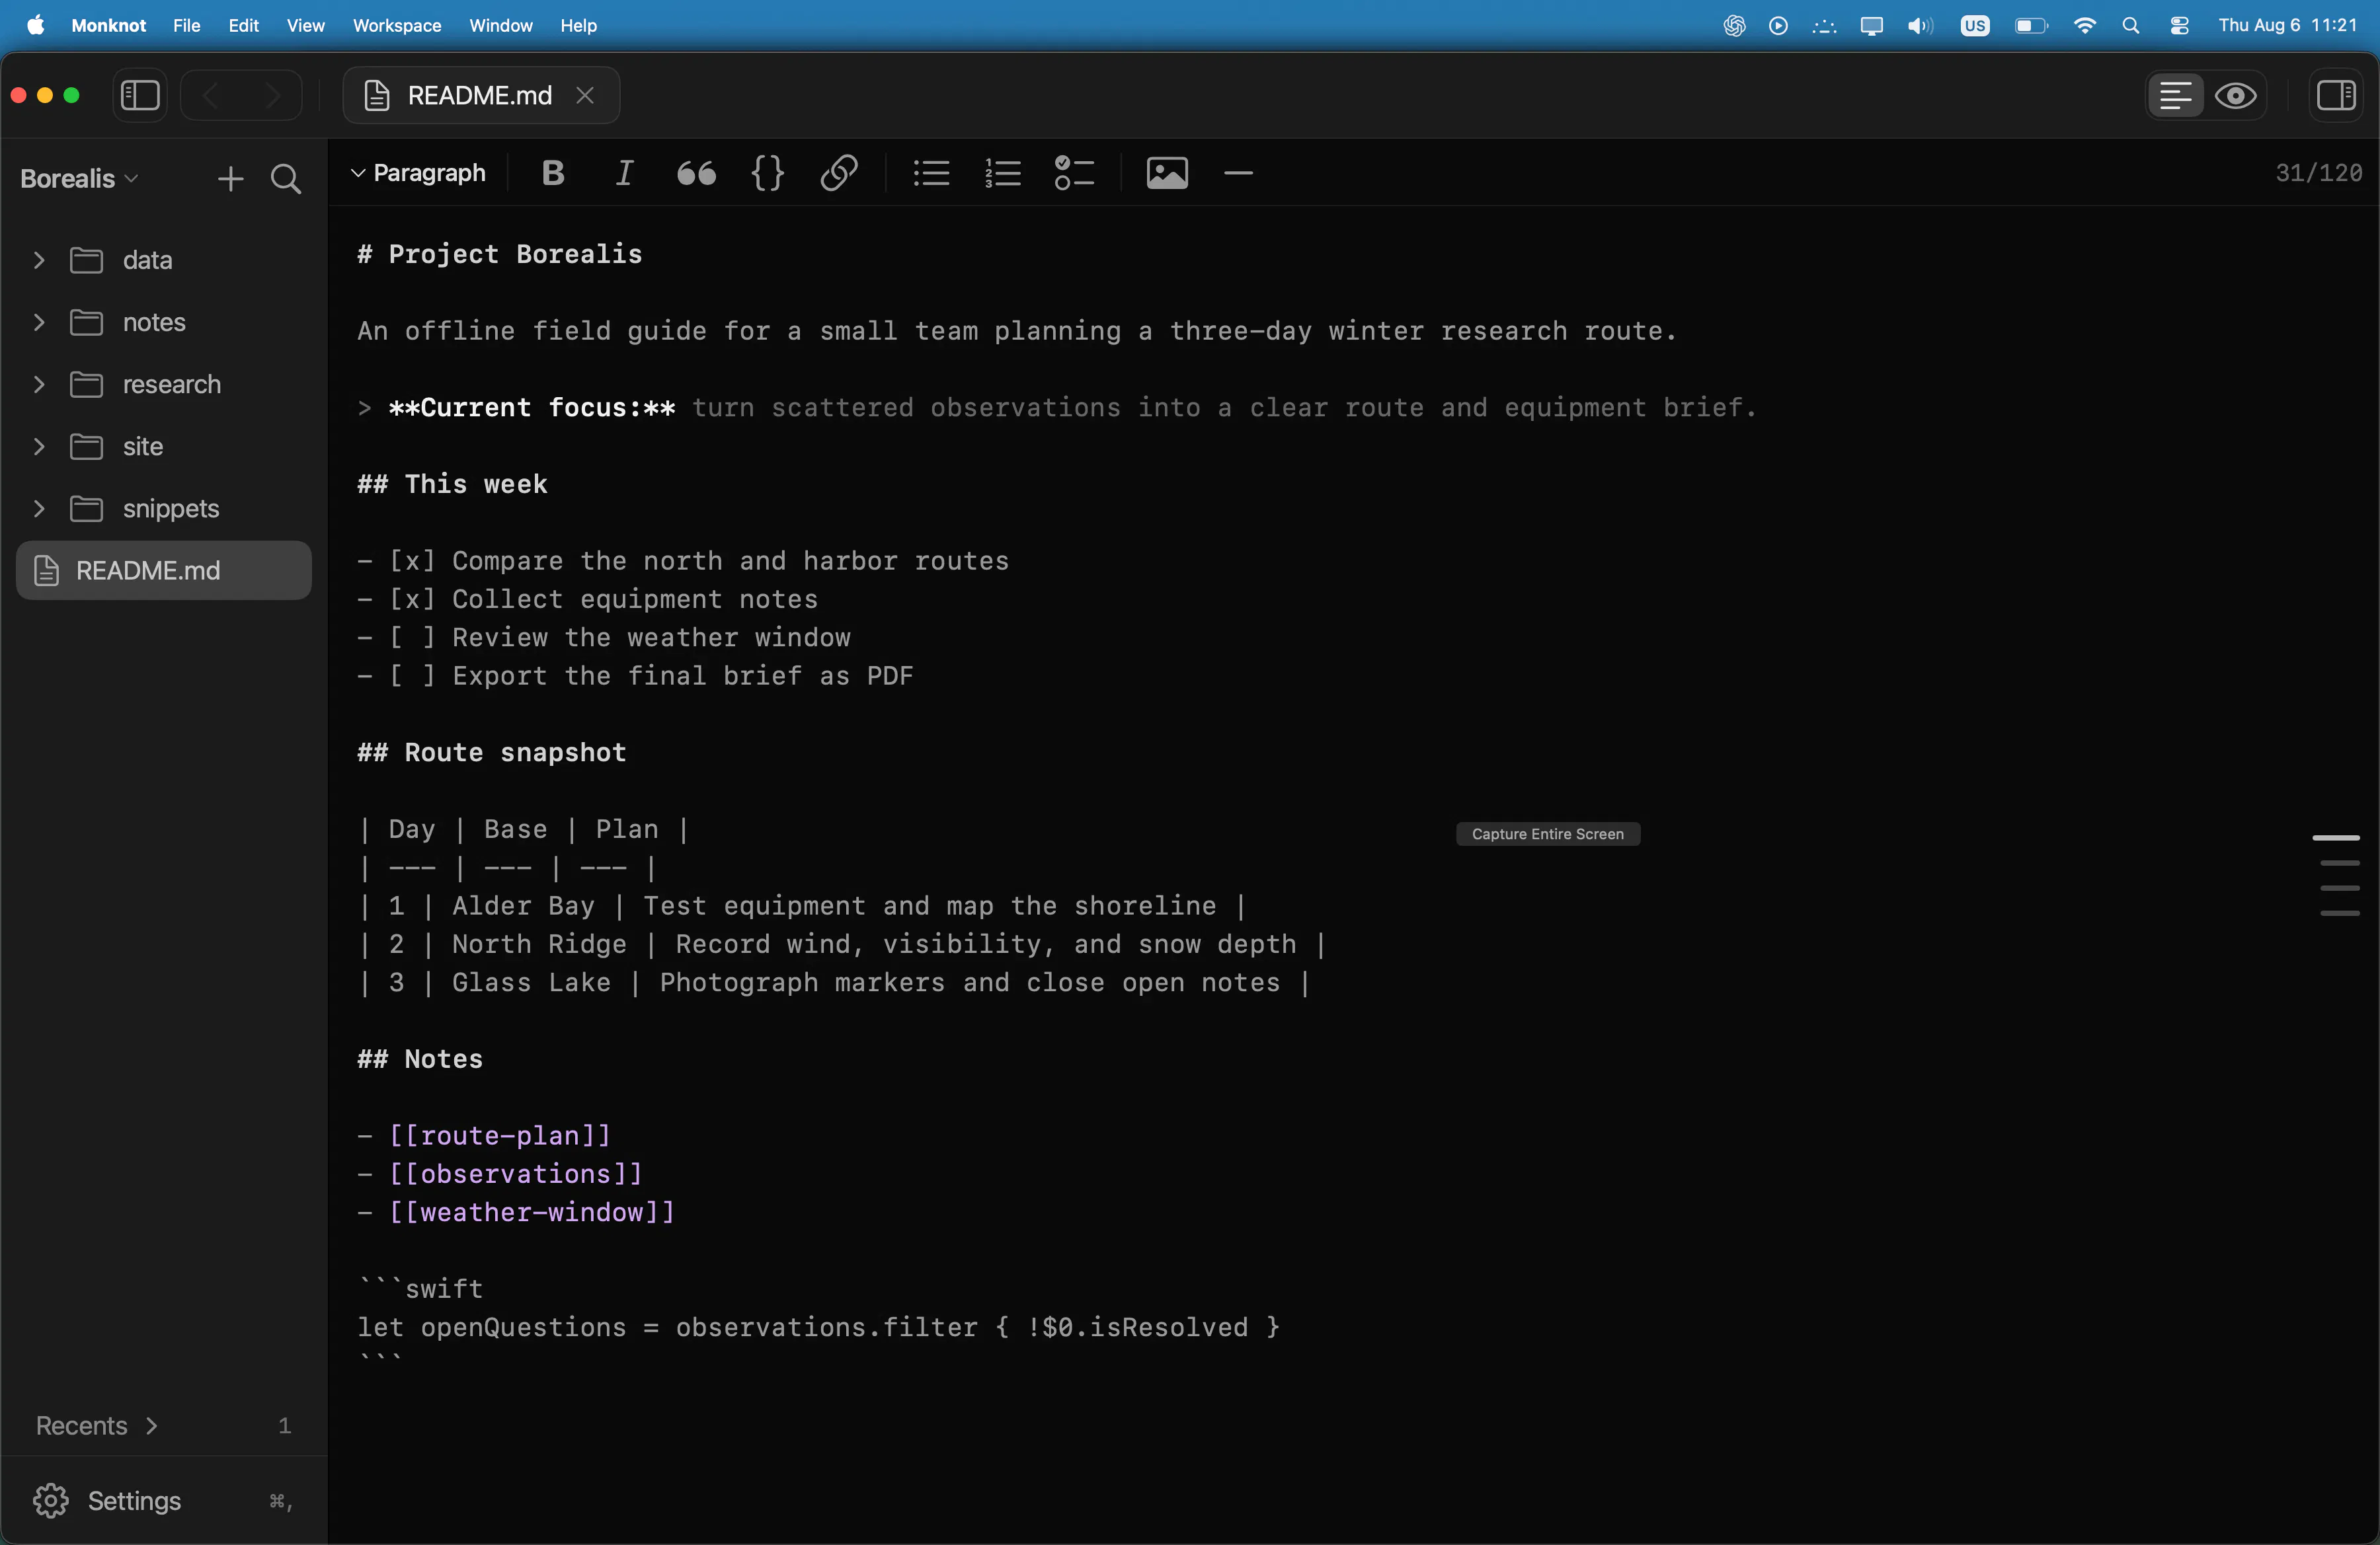The height and width of the screenshot is (1545, 2380).
Task: Click the Route snapshot heading
Action: point(492,753)
